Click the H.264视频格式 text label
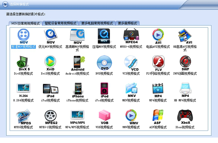Viewport: 218px width, 143px height. click(x=23, y=101)
